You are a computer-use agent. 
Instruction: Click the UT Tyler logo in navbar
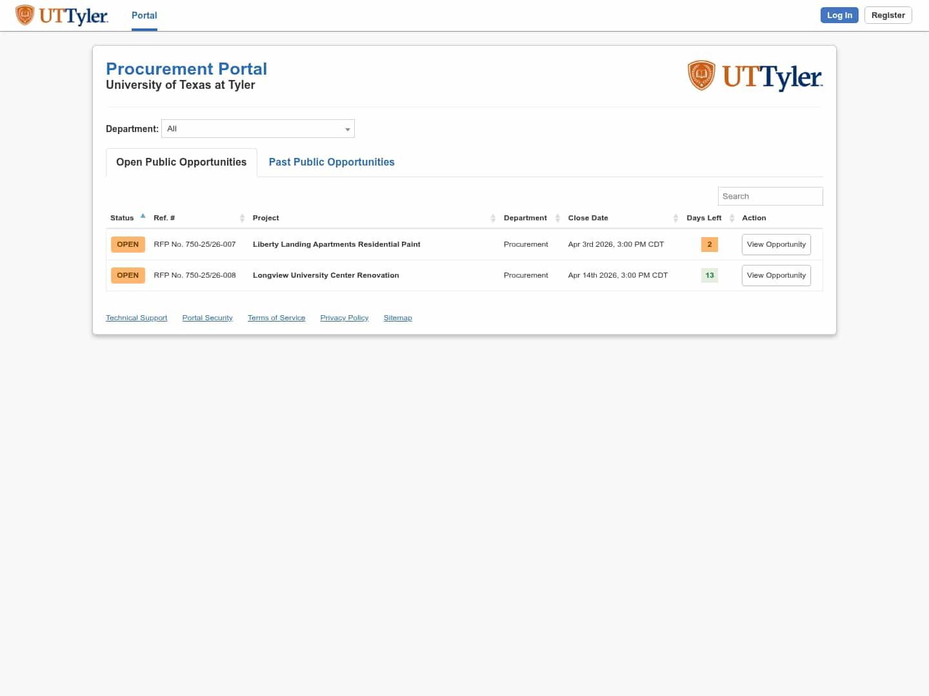point(62,15)
